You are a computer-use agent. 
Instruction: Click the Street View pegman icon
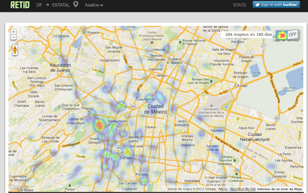(x=15, y=50)
